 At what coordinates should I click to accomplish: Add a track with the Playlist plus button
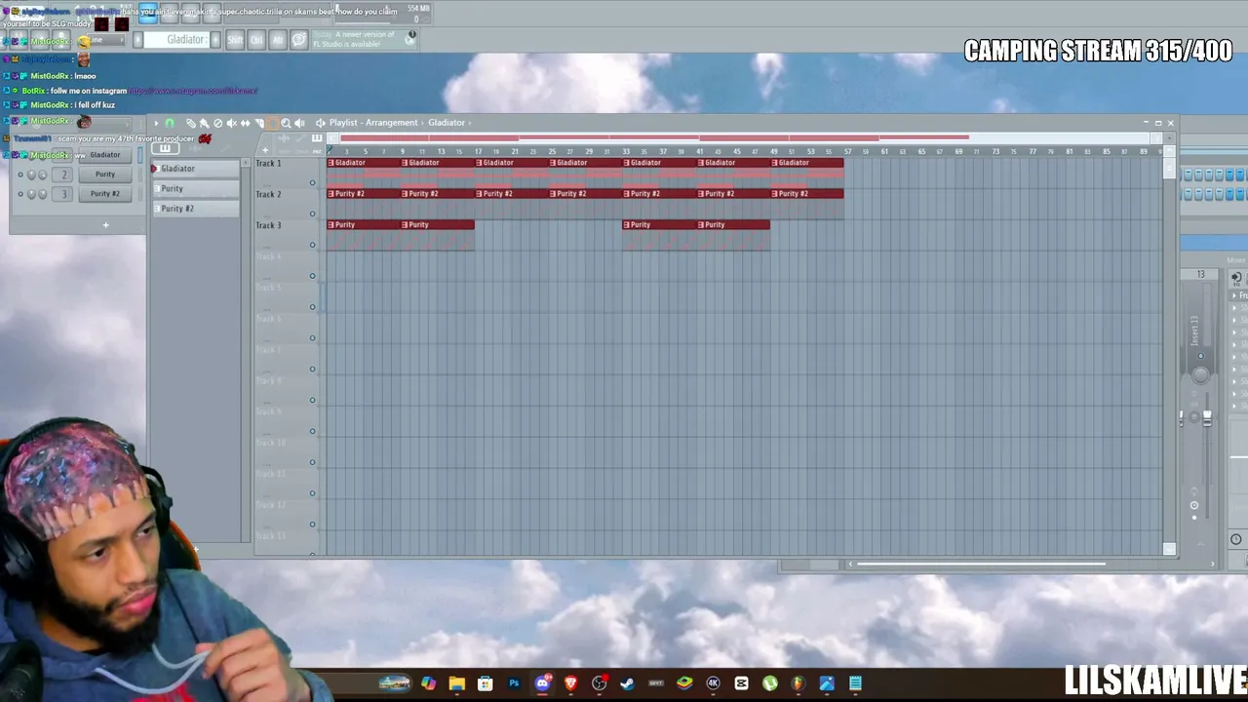tap(265, 150)
